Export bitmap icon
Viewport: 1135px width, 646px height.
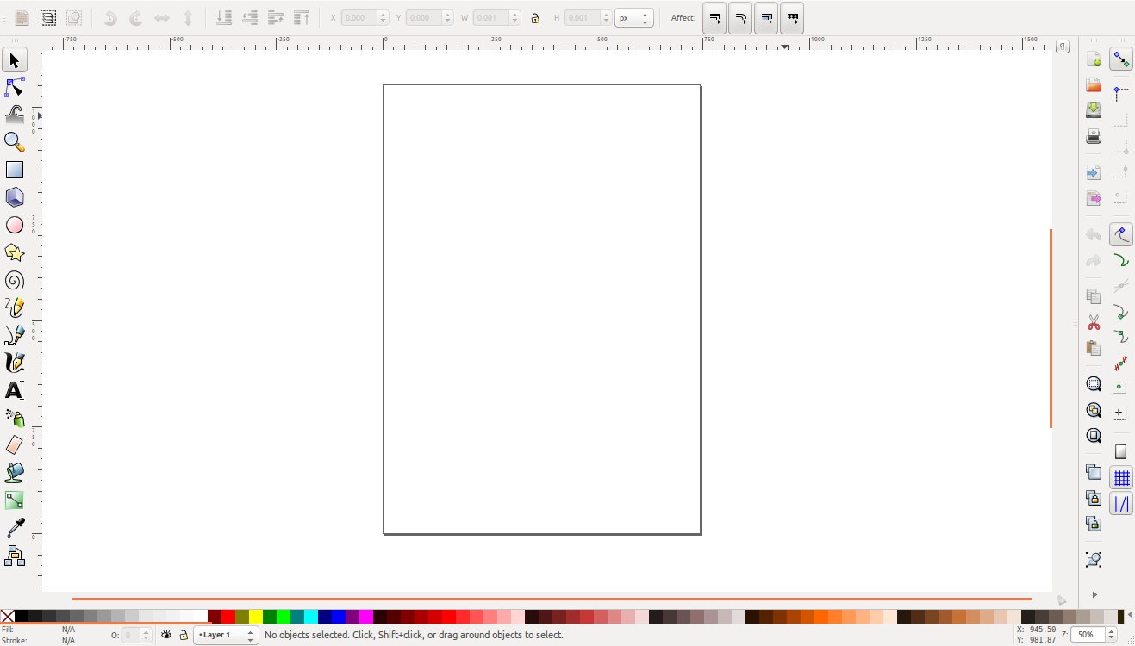(x=1094, y=198)
